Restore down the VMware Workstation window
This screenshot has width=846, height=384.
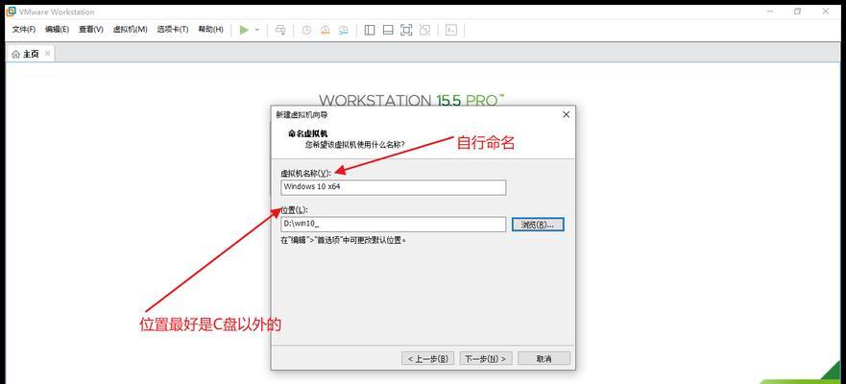[x=797, y=12]
